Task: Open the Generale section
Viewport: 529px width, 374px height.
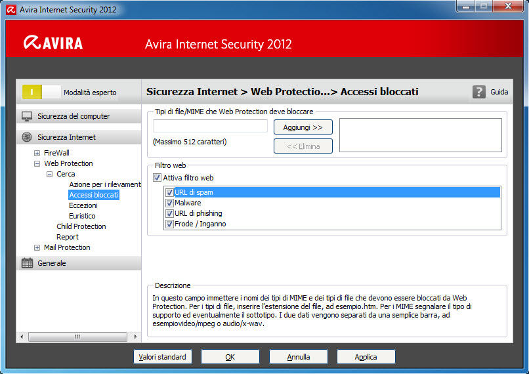Action: click(79, 263)
